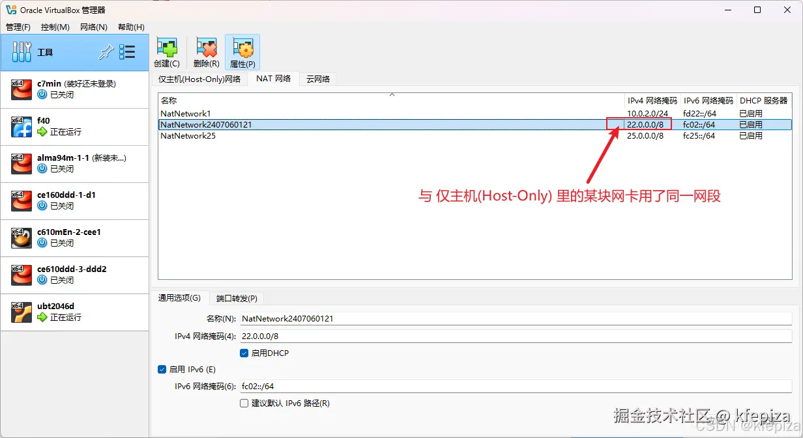Click the ce610ddd-3-ddd2 VM OS icon
803x438 pixels.
22,275
